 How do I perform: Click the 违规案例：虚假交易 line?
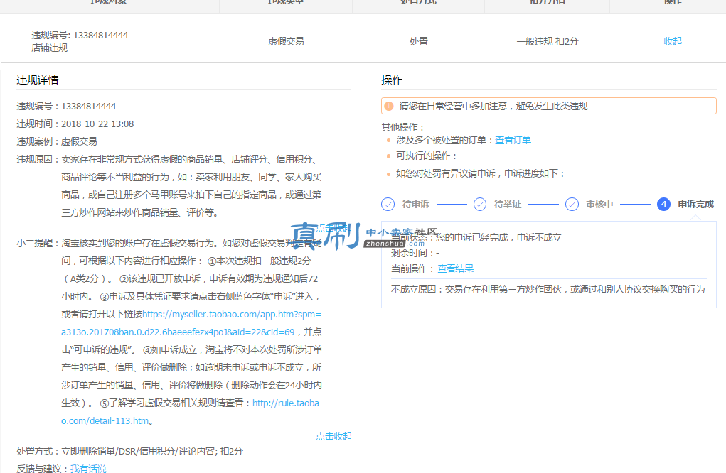[x=57, y=141]
